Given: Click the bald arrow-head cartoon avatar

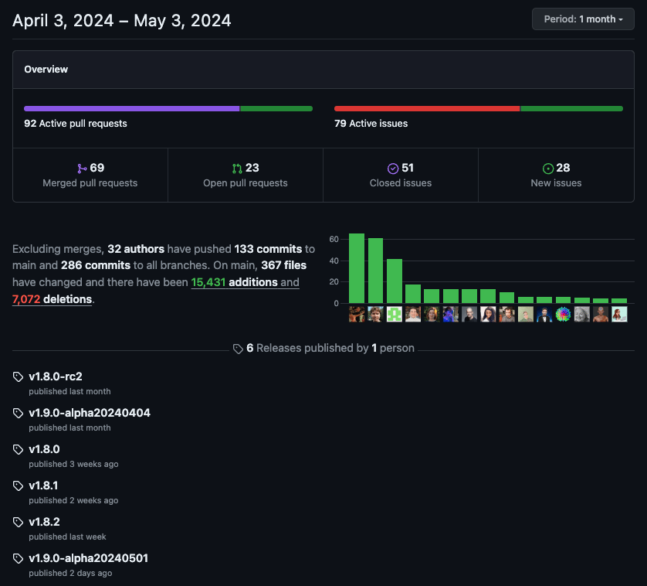Looking at the screenshot, I should 601,315.
